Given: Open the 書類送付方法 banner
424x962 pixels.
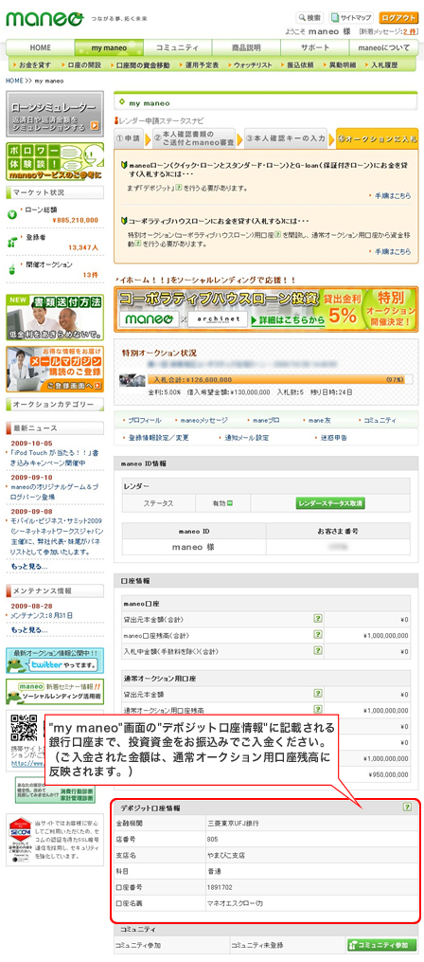Looking at the screenshot, I should (55, 318).
